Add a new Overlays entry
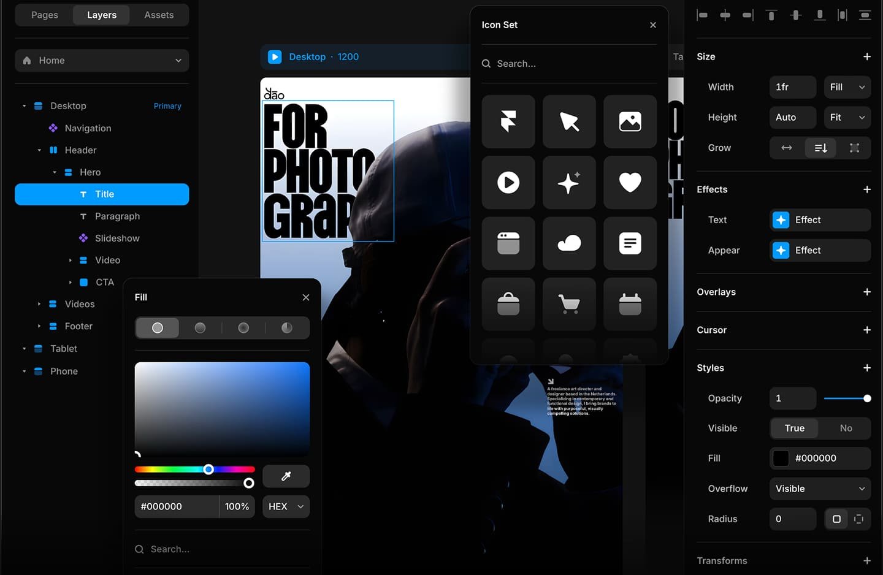This screenshot has width=883, height=575. click(866, 292)
